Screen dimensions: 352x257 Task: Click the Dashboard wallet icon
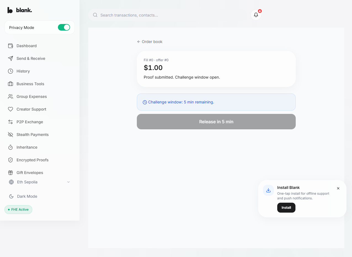10,46
